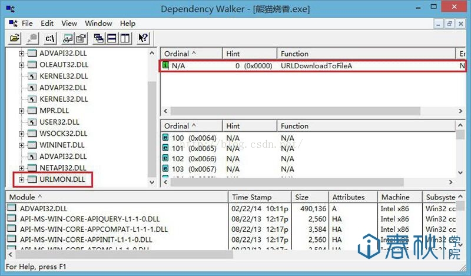The image size is (471, 276).
Task: Click the module icon next to WSOCK32.DLL
Action: click(x=32, y=134)
